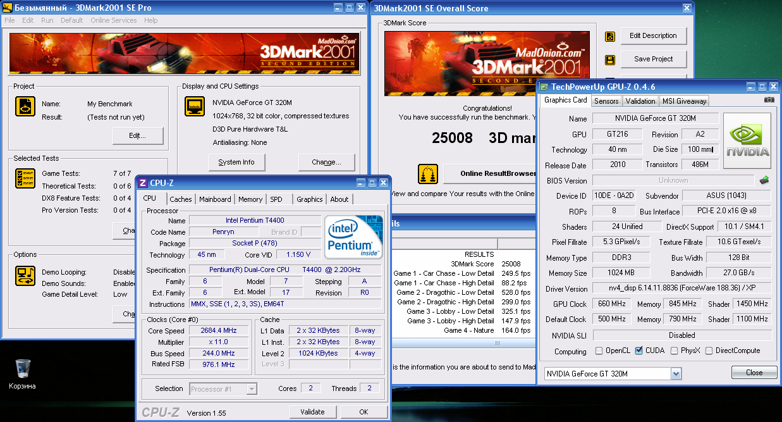Click the Intel Pentium logo in CPU-Z
This screenshot has height=422, width=782.
point(353,237)
